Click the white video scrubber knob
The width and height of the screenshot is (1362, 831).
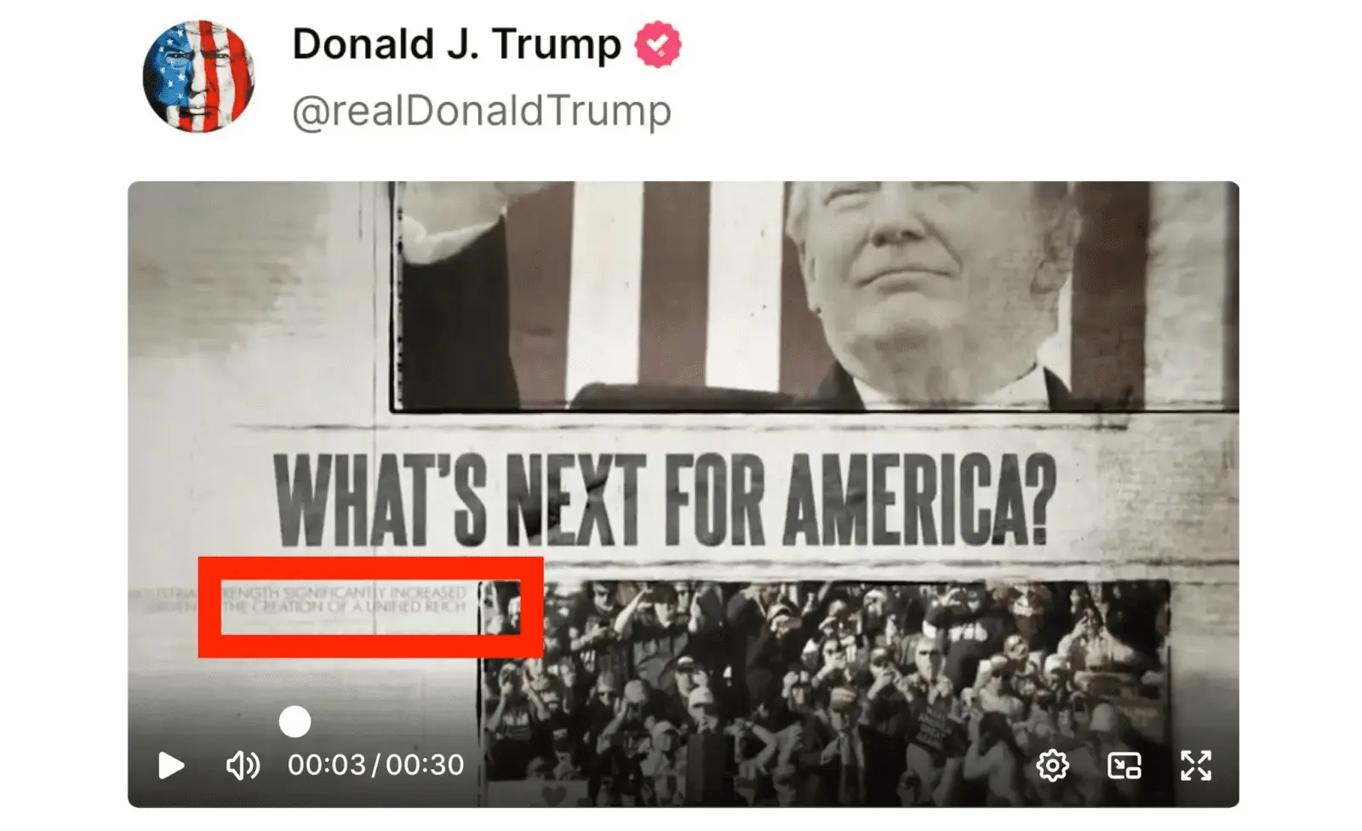[x=295, y=722]
